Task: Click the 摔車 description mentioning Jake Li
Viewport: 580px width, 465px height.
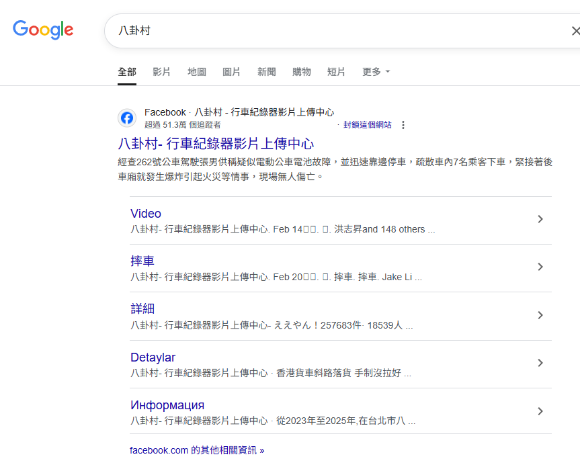Action: [x=276, y=277]
